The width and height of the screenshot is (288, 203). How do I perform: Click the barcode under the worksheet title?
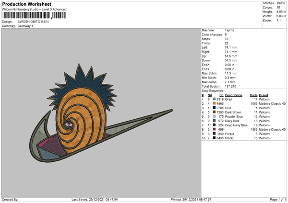34,15
